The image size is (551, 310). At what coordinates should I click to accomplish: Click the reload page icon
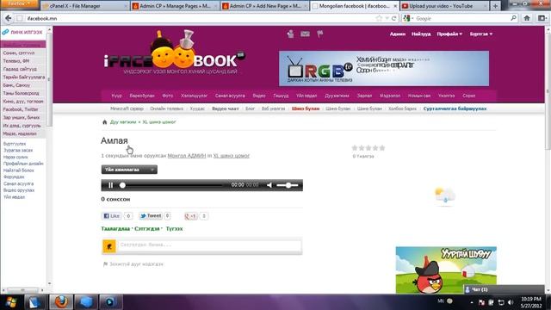click(x=394, y=18)
